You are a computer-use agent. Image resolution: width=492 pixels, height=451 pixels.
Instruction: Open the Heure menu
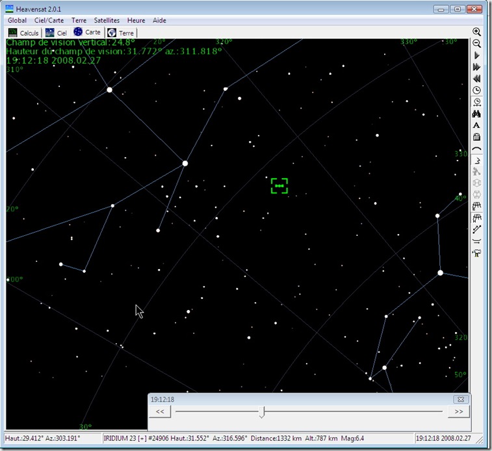click(x=136, y=20)
